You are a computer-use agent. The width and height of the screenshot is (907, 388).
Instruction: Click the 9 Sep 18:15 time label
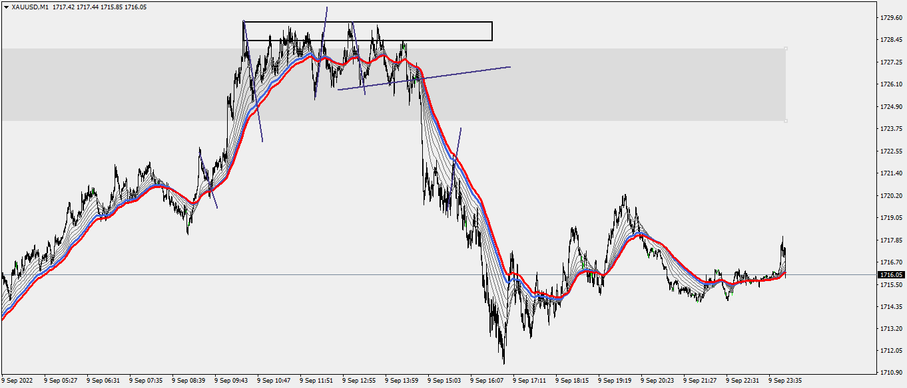click(x=571, y=381)
